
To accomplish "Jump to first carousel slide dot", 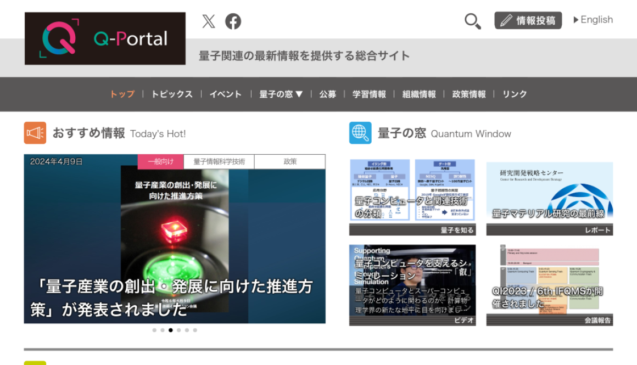I will [154, 330].
